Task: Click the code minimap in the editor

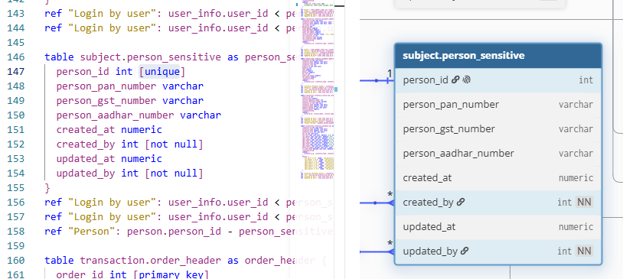Action: tap(318, 89)
